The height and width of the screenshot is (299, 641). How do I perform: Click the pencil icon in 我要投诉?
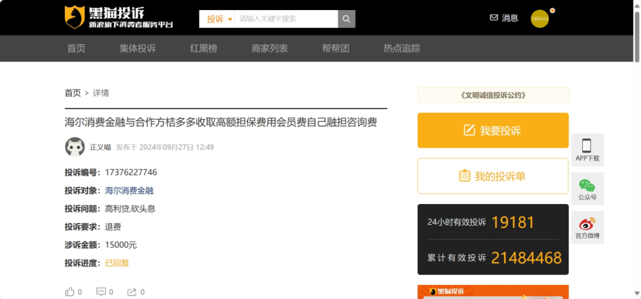point(469,131)
